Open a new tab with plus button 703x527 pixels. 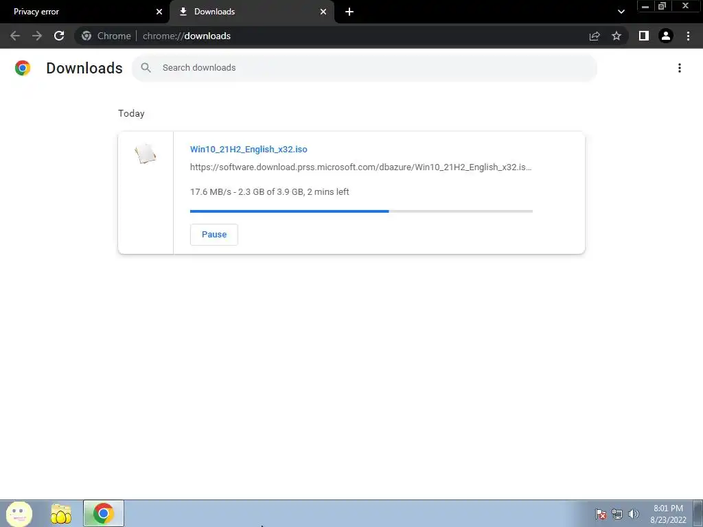click(x=349, y=12)
